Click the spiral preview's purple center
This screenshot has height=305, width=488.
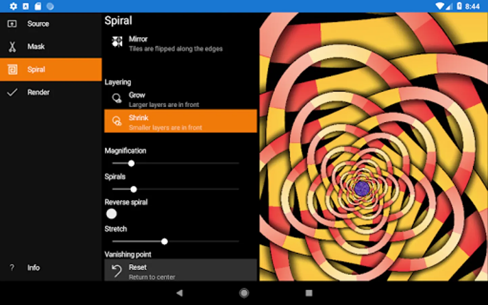362,188
